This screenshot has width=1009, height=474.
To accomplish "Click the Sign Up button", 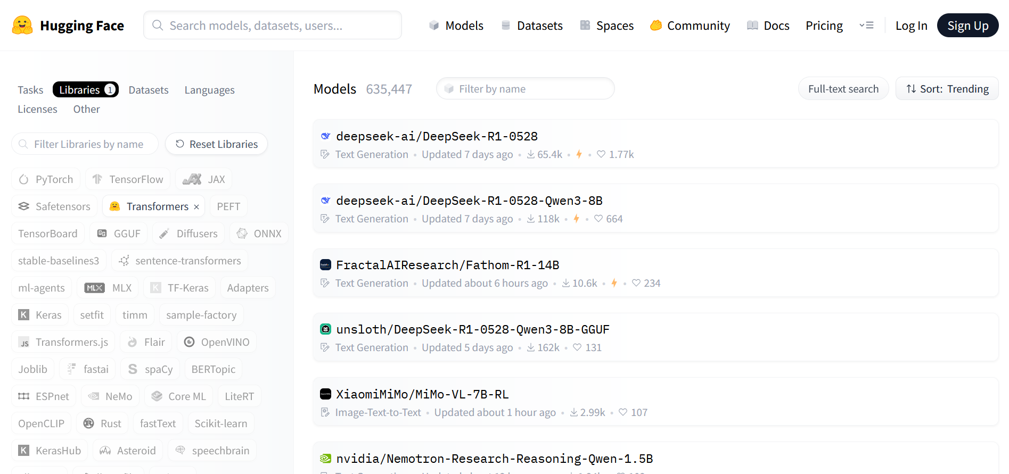I will click(x=967, y=26).
